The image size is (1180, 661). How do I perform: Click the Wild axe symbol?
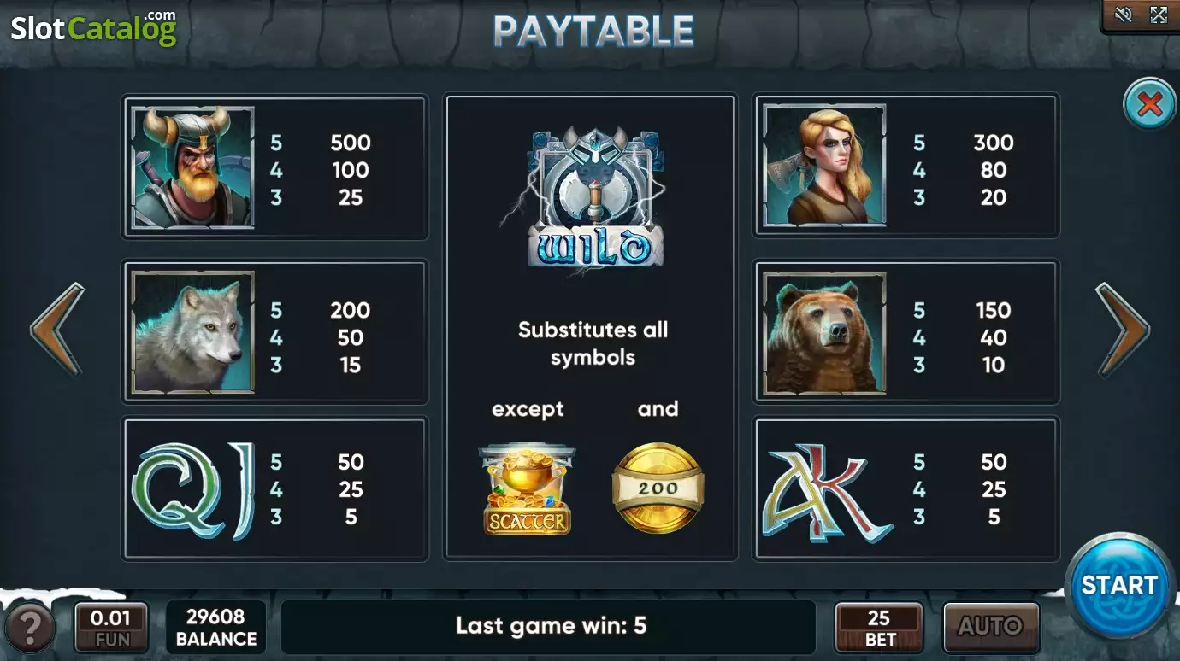coord(595,198)
